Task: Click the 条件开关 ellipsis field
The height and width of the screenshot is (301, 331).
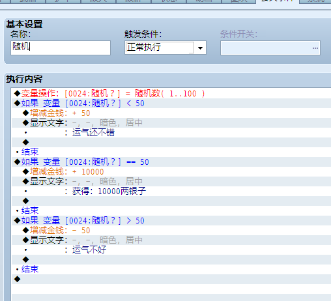Action: point(270,48)
